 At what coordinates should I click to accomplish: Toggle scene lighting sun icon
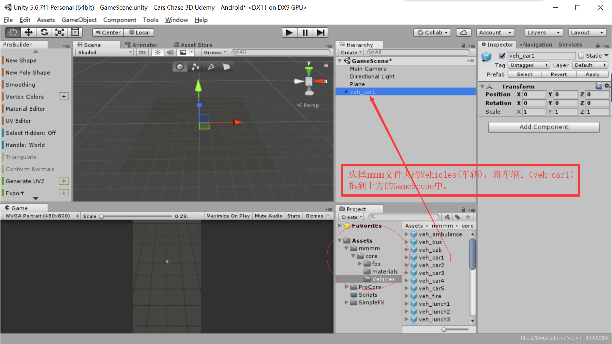click(158, 52)
